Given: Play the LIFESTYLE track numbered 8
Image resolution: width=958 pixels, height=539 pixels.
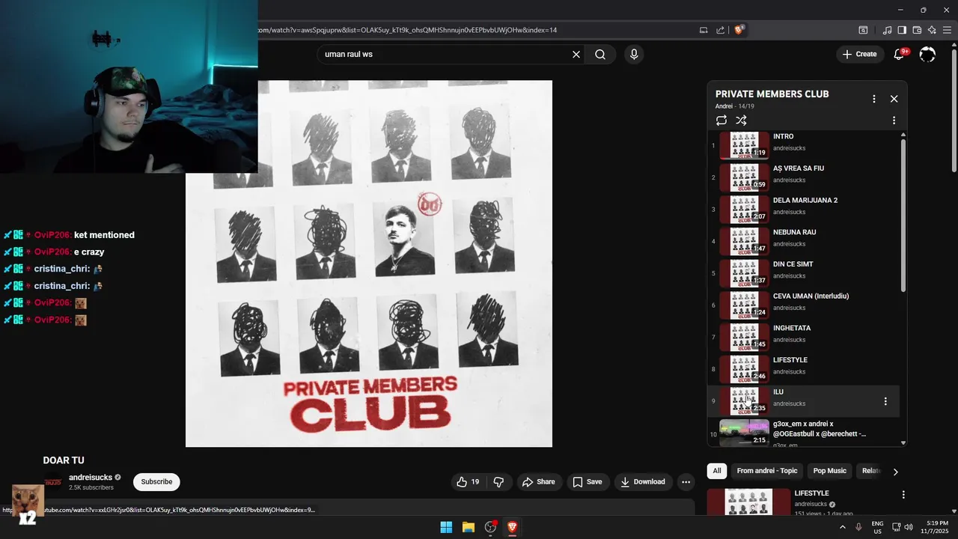Looking at the screenshot, I should coord(804,369).
